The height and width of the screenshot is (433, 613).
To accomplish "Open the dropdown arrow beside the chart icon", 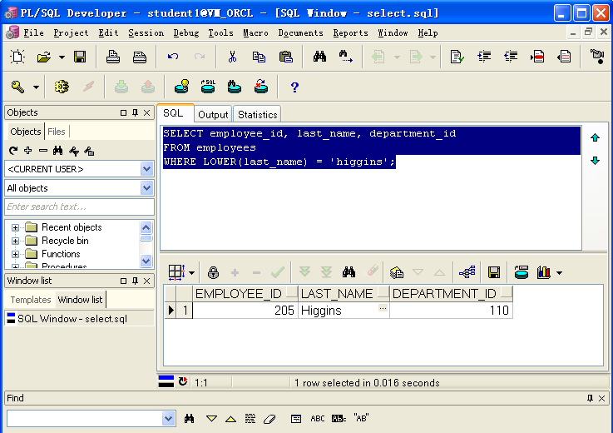I will 560,273.
